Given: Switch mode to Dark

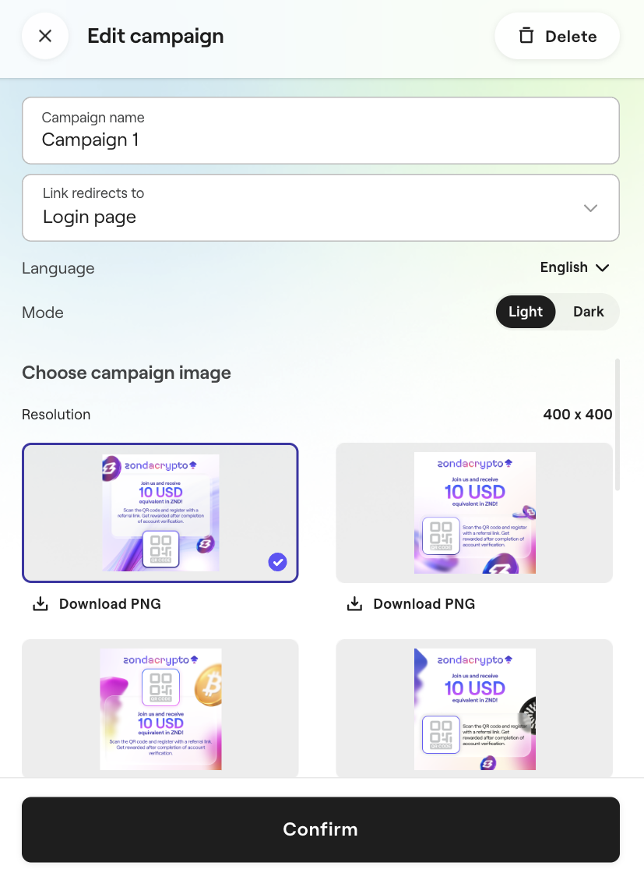Looking at the screenshot, I should point(588,312).
